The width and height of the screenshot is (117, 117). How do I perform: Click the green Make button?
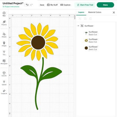(105, 5)
